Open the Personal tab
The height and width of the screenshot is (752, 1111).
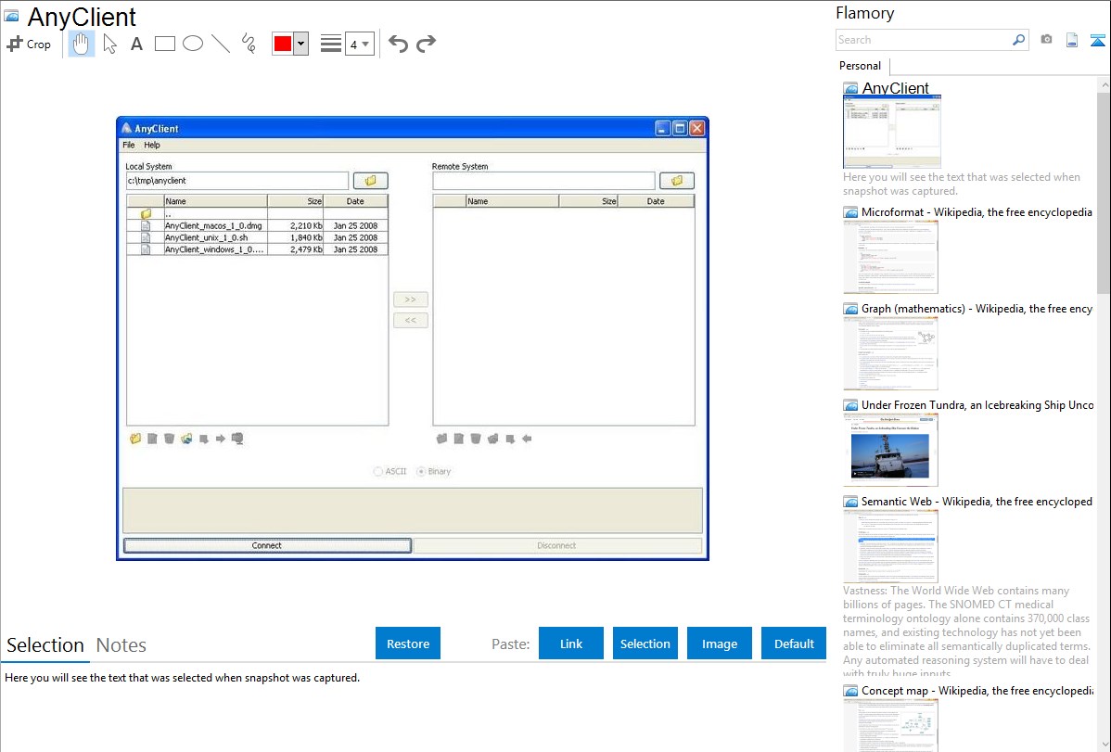coord(861,66)
